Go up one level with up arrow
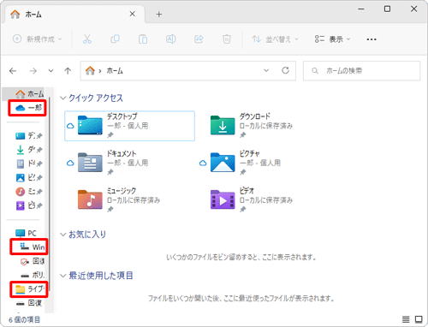Viewport: 428px width, 327px height. pos(68,71)
